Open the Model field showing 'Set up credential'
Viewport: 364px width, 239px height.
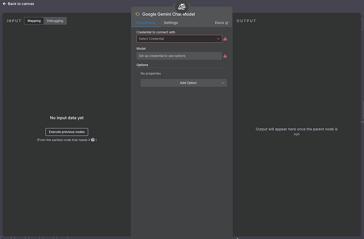(179, 56)
